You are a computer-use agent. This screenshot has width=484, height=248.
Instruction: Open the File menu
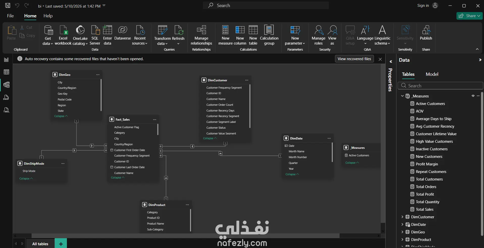(x=10, y=16)
